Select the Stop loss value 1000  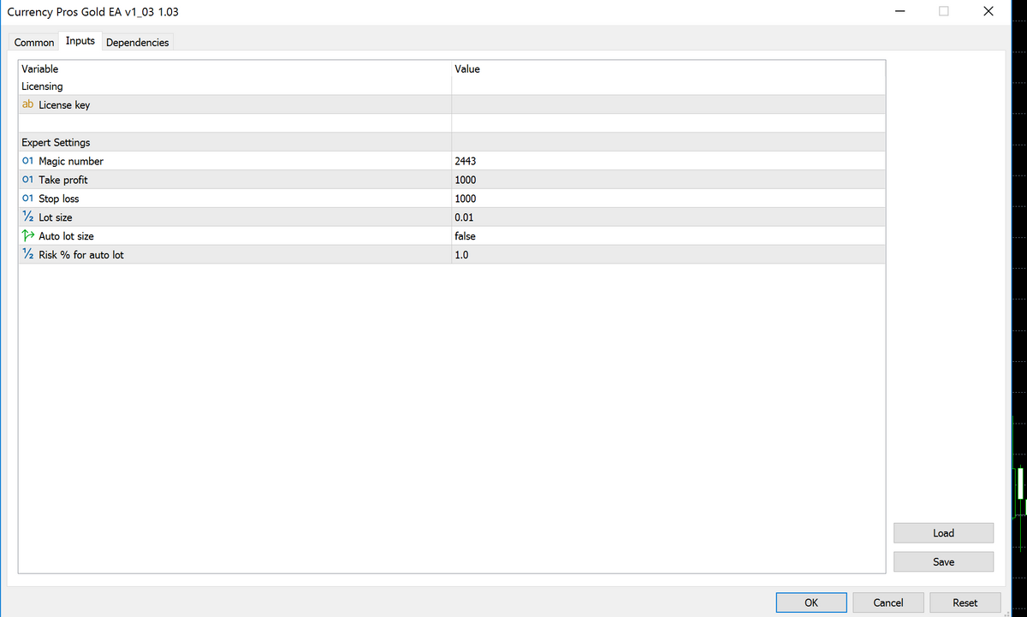coord(668,199)
